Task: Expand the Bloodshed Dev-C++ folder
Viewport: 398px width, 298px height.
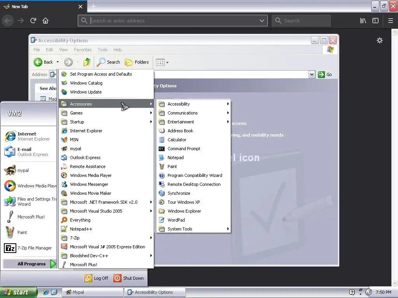Action: tap(106, 256)
